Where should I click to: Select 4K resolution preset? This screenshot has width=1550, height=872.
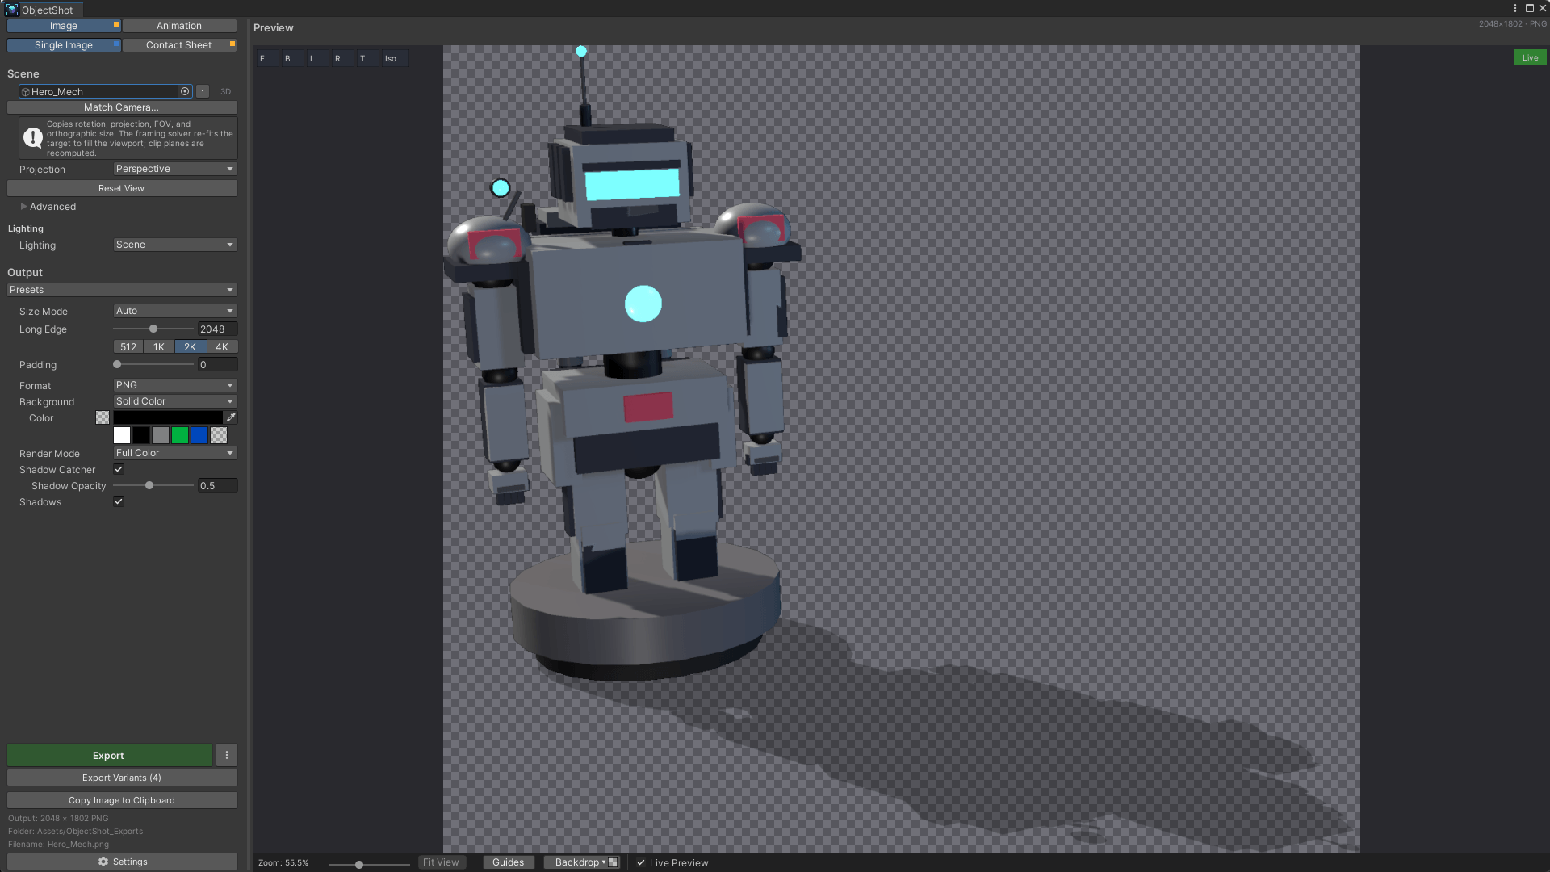(222, 346)
